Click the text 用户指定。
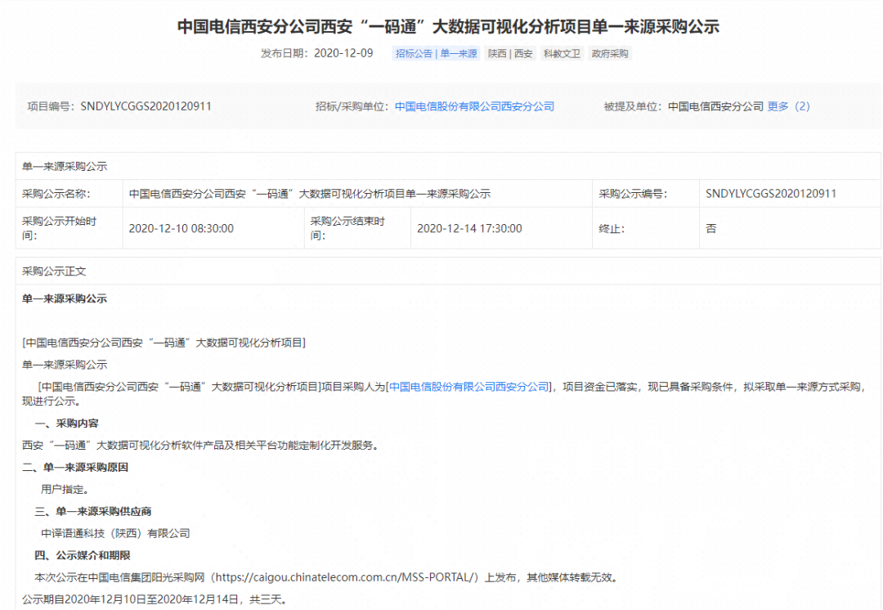The width and height of the screenshot is (883, 610). click(x=65, y=490)
